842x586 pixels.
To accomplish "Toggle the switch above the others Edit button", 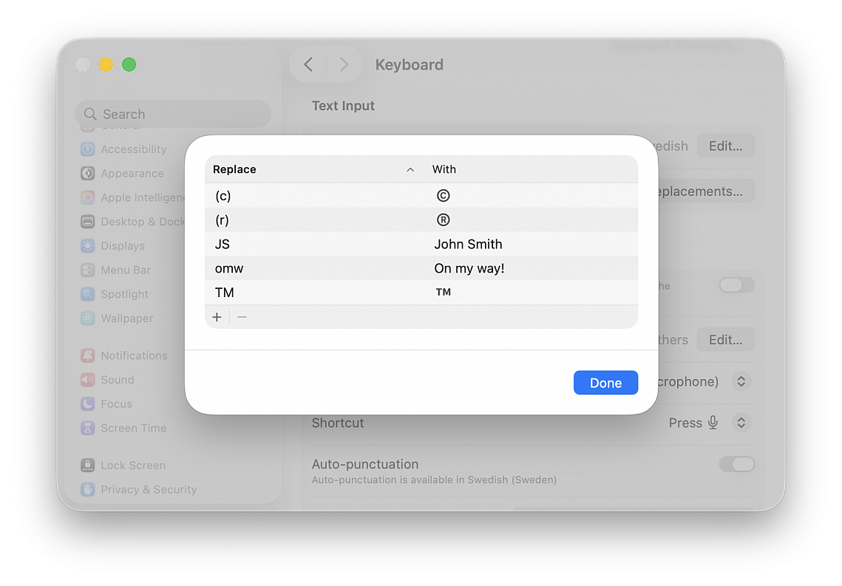I will click(x=737, y=285).
